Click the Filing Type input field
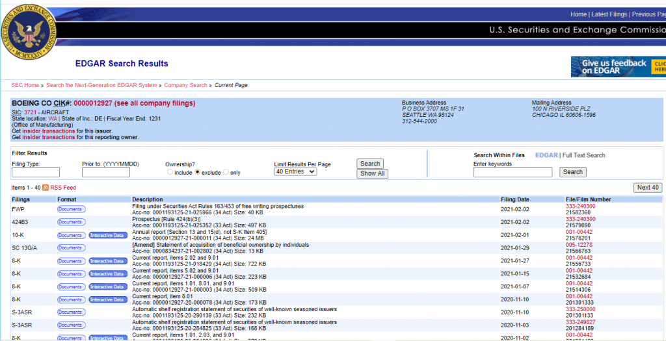 (36, 172)
